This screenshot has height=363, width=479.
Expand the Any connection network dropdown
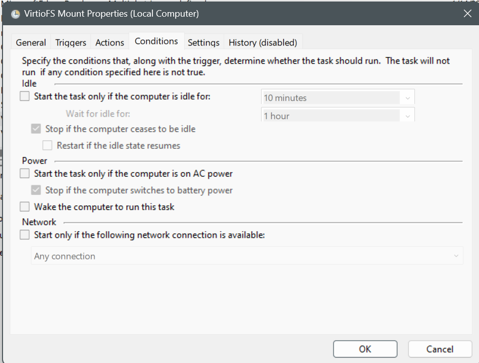click(x=247, y=256)
